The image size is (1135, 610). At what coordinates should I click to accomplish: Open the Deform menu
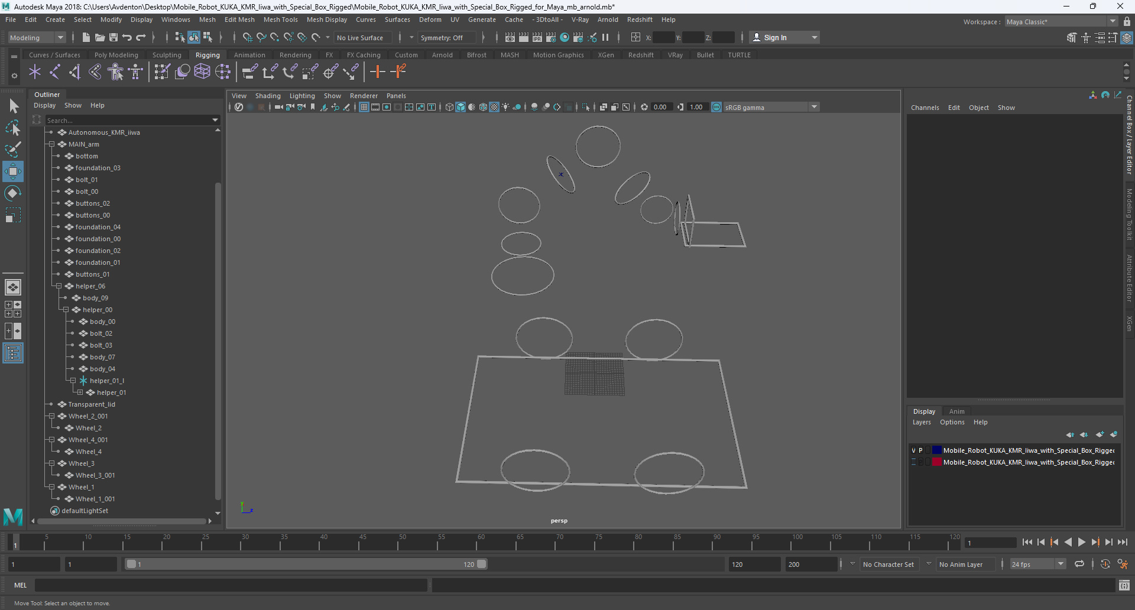point(430,20)
